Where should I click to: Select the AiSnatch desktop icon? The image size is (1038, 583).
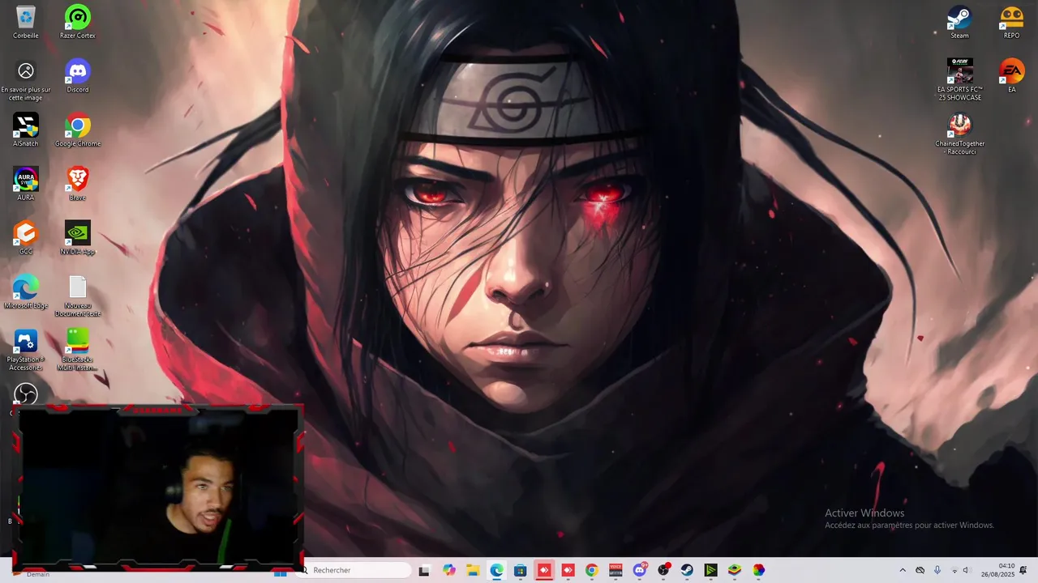point(26,130)
